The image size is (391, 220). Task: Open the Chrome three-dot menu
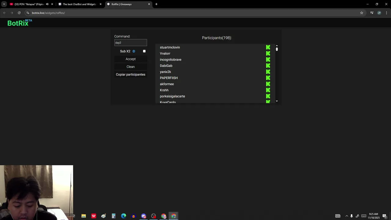pyautogui.click(x=386, y=13)
